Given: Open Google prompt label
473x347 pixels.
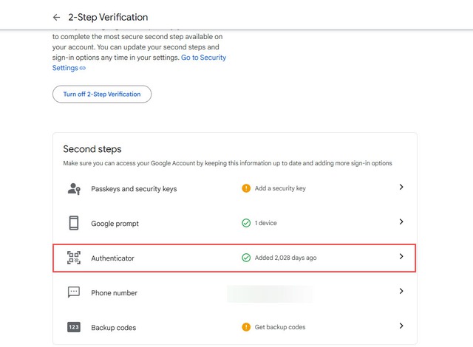Looking at the screenshot, I should click(115, 224).
